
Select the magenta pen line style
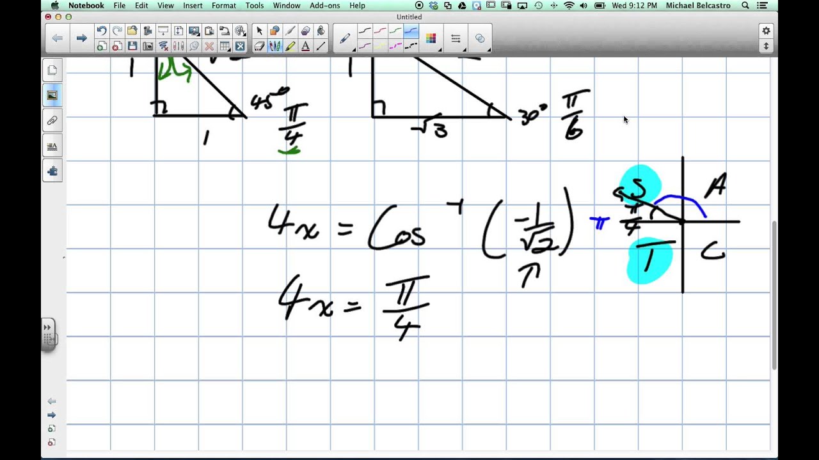tap(395, 46)
